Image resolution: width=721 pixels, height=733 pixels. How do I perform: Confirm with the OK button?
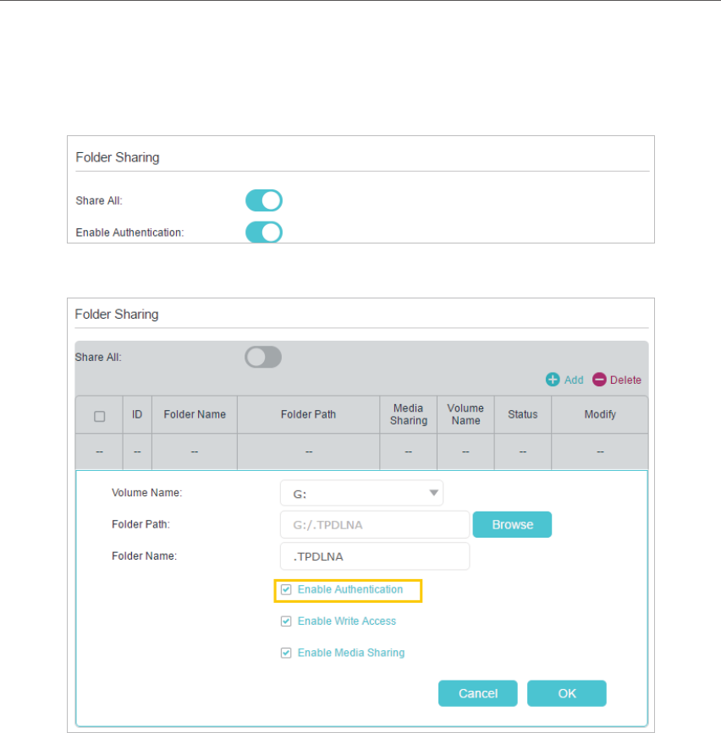click(567, 693)
